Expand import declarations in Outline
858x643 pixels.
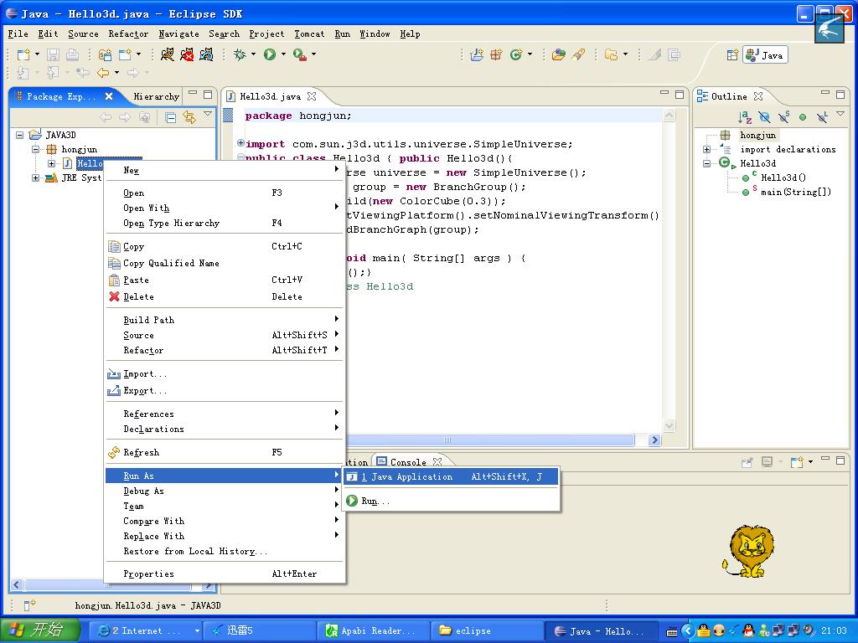(706, 149)
